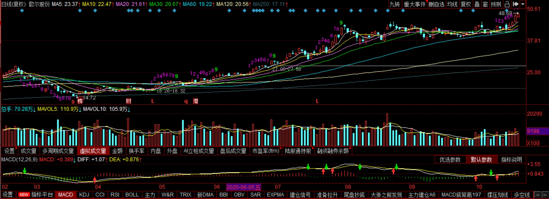Click the 预测 forecast button
Image resolution: width=549 pixels, height=199 pixels.
click(x=496, y=4)
